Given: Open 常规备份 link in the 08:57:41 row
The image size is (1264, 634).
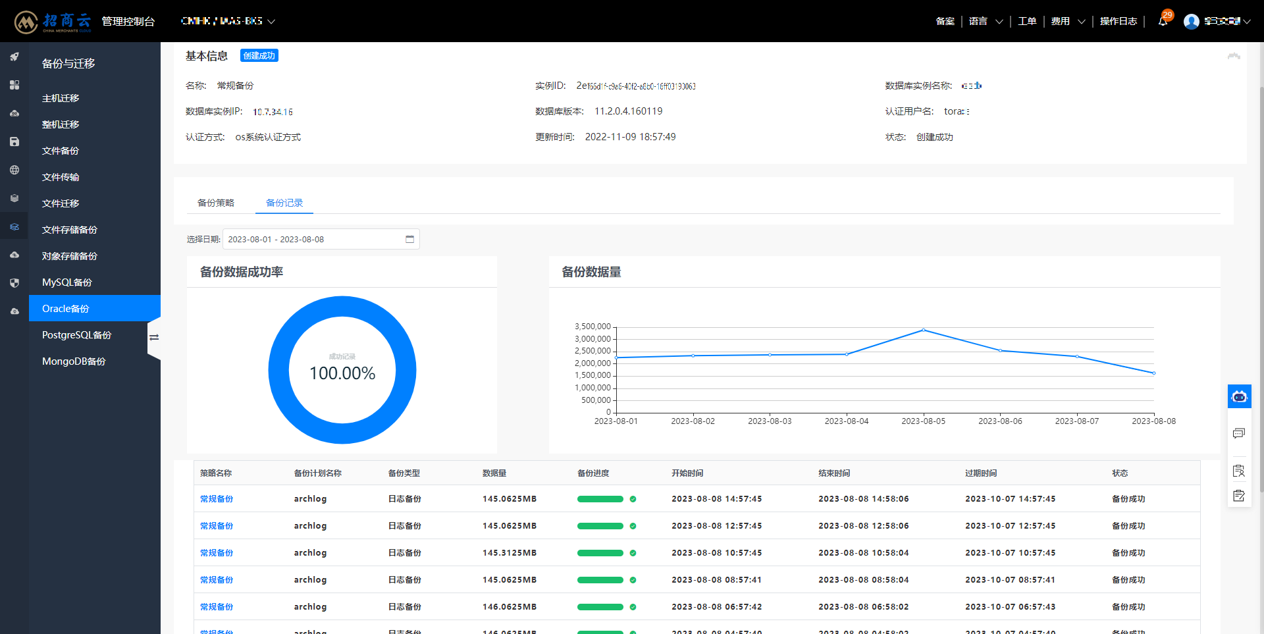Looking at the screenshot, I should coord(217,580).
